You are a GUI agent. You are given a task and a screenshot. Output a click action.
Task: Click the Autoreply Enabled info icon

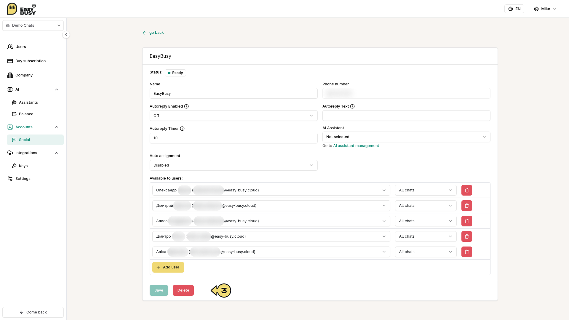pos(186,106)
